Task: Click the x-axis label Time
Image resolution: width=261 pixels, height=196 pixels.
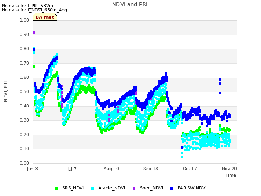Action: tap(231, 175)
